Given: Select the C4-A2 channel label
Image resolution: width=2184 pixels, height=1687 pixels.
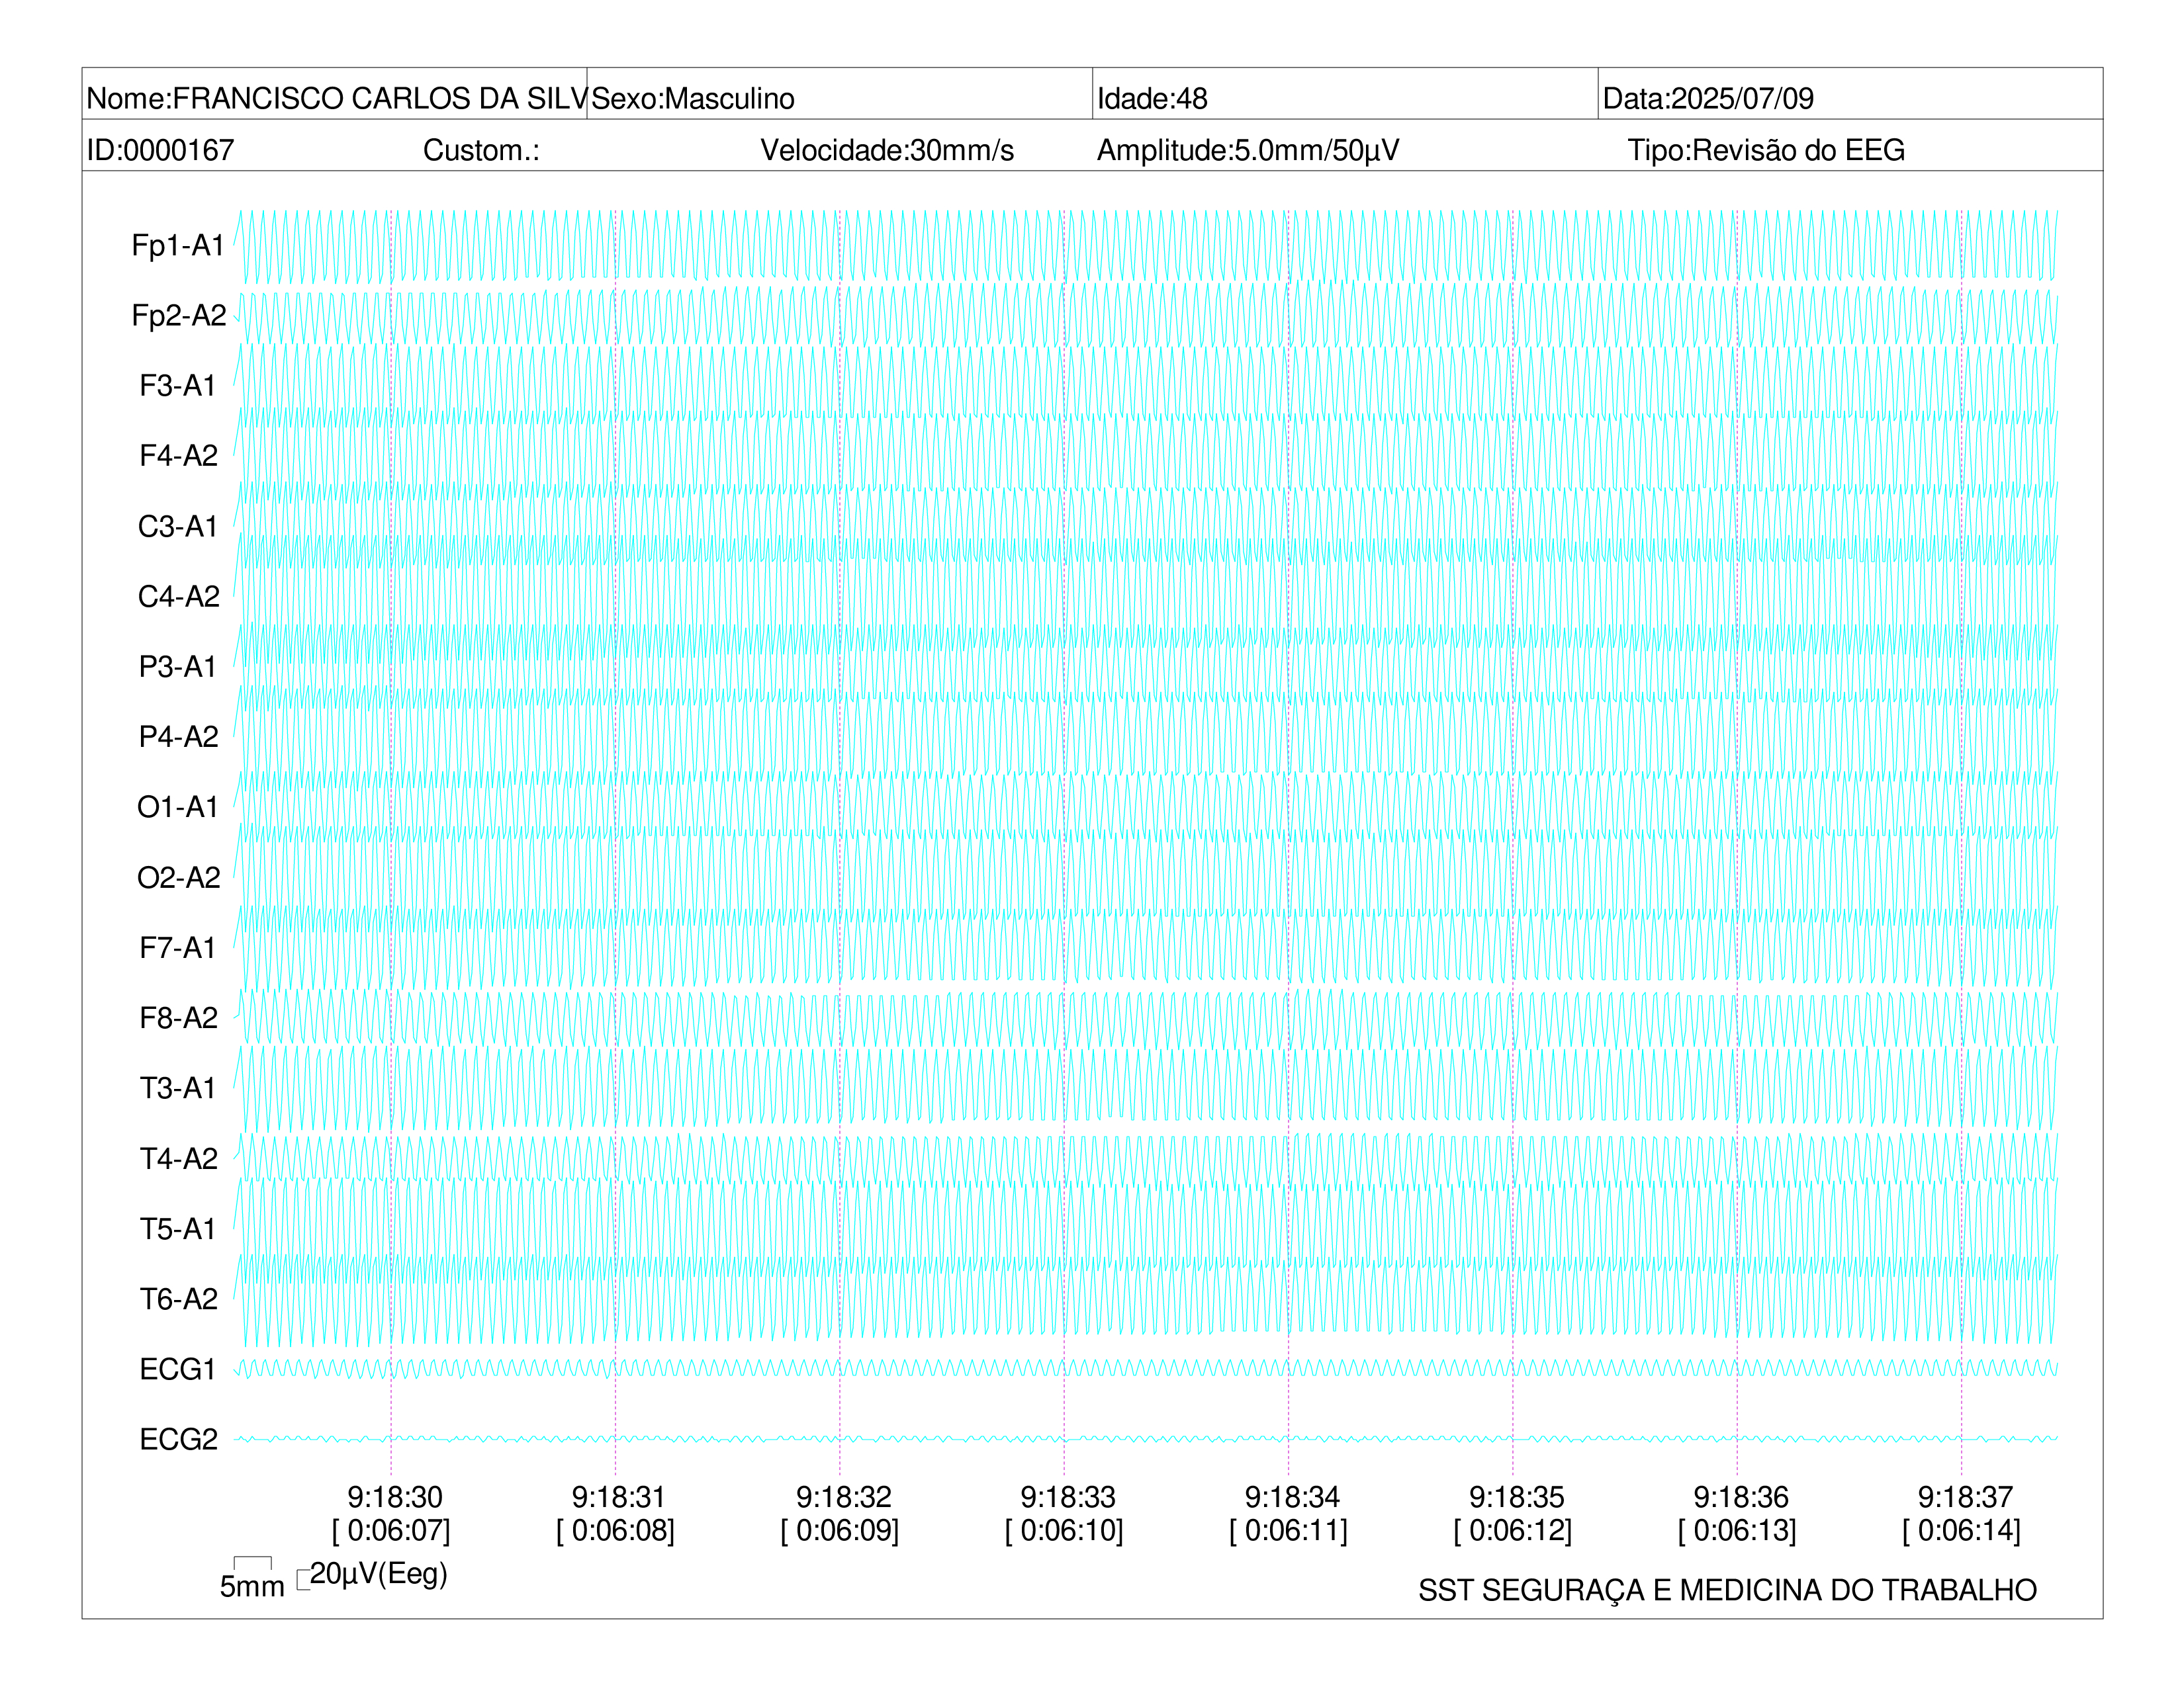Looking at the screenshot, I should pyautogui.click(x=179, y=595).
